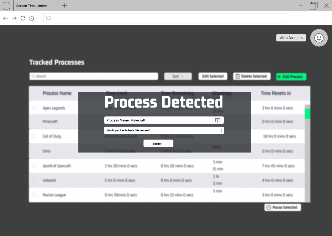Switch to the Screen Time Limiter tab

point(36,6)
